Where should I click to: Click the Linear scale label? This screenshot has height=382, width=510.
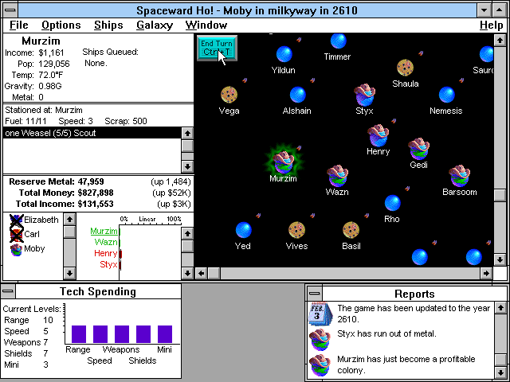tap(147, 219)
